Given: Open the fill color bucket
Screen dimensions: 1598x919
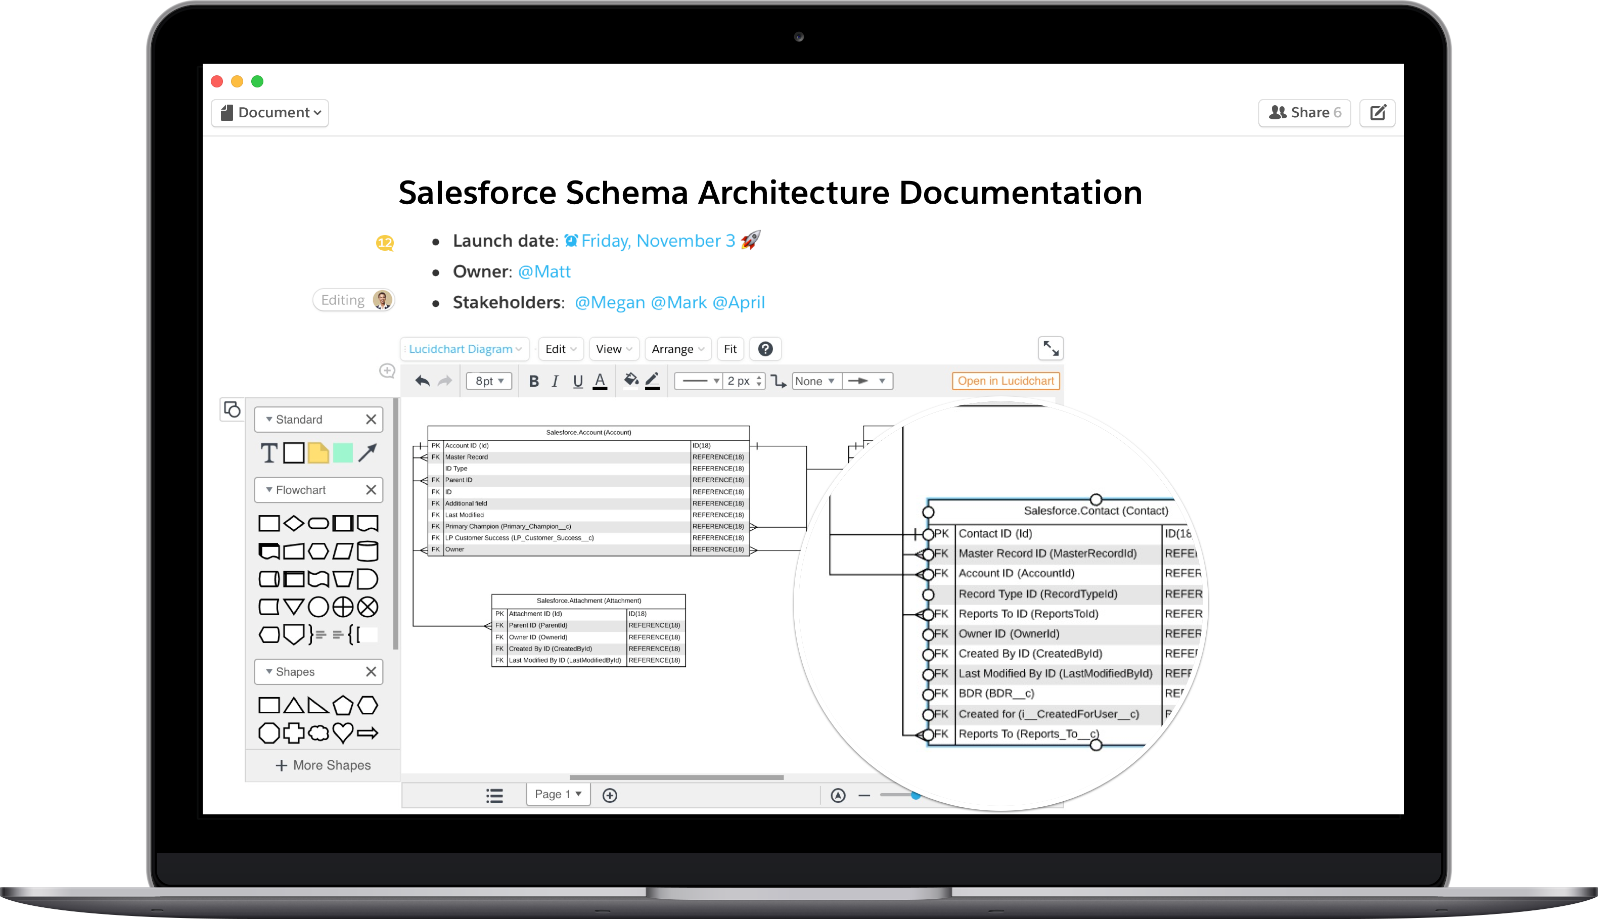Looking at the screenshot, I should pyautogui.click(x=631, y=381).
